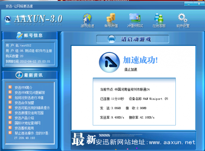The height and width of the screenshot is (151, 205).
Task: Click the 停止加速 link
Action: [131, 69]
